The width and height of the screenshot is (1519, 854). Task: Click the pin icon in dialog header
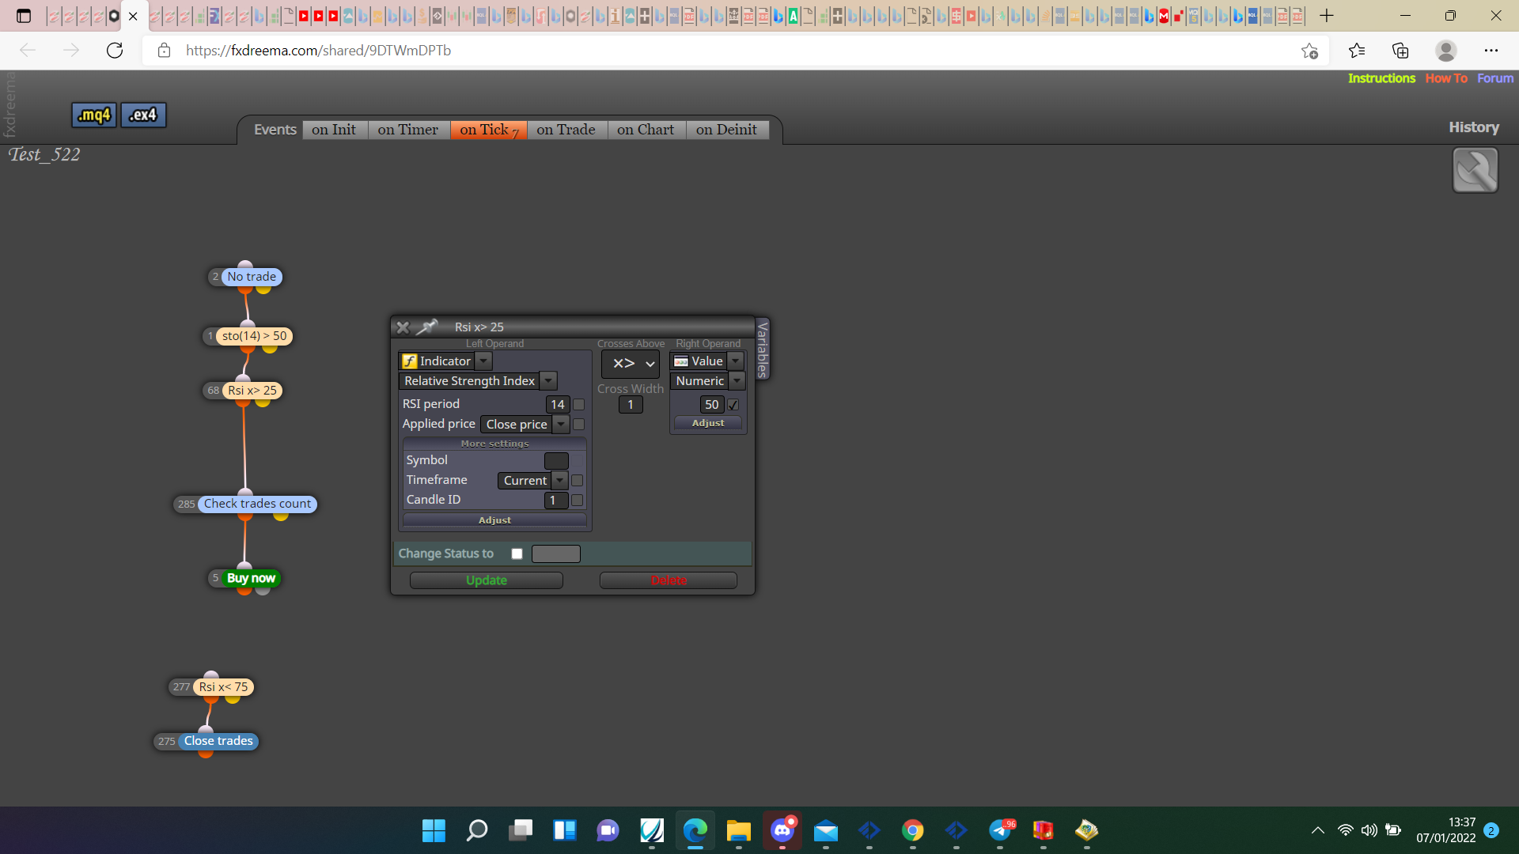click(427, 327)
